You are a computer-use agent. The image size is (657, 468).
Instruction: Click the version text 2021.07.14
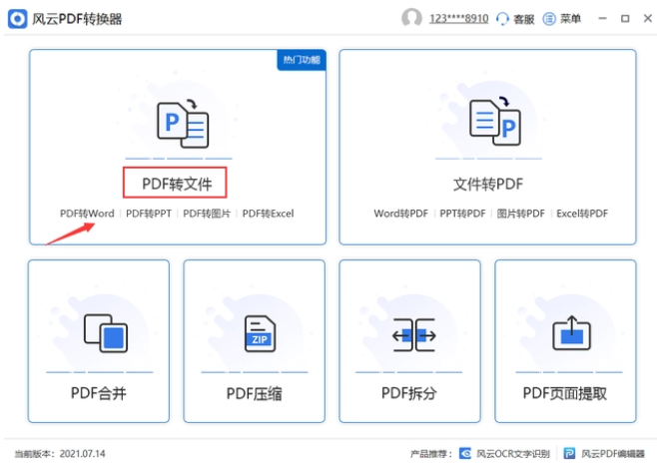pos(83,454)
